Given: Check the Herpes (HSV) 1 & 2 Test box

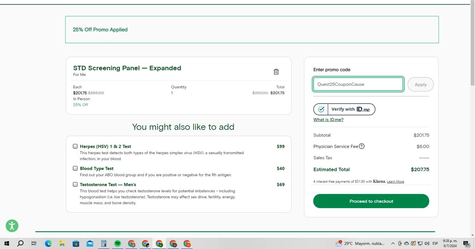Looking at the screenshot, I should pyautogui.click(x=75, y=146).
